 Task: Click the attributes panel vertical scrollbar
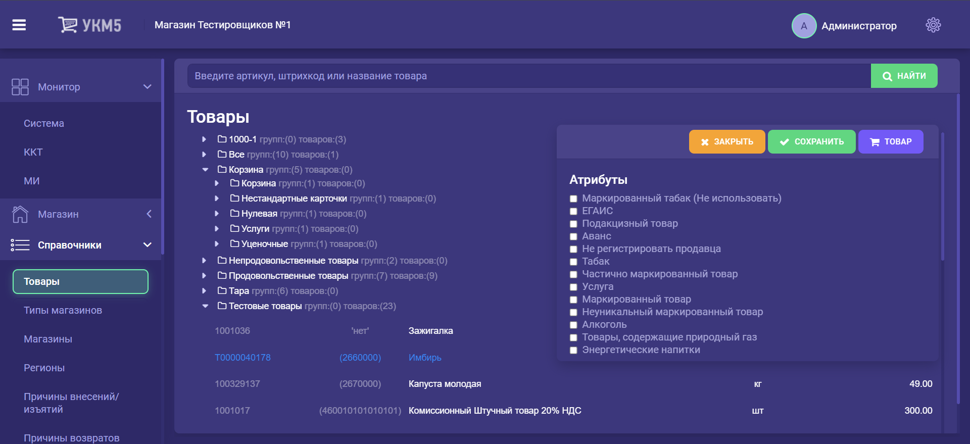[x=942, y=197]
